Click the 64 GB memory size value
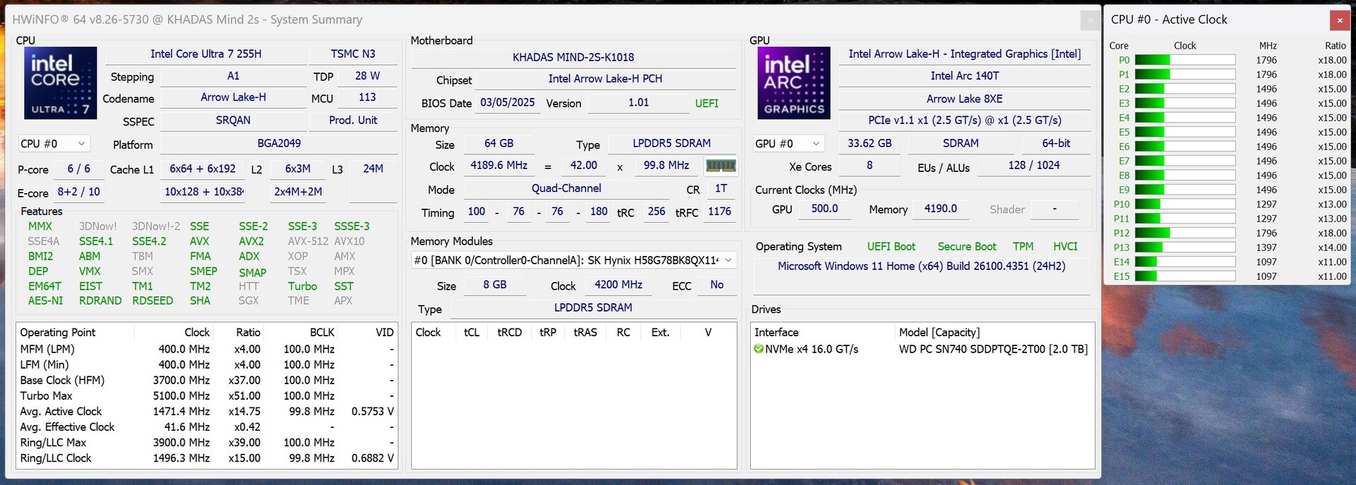The image size is (1356, 485). (x=499, y=143)
